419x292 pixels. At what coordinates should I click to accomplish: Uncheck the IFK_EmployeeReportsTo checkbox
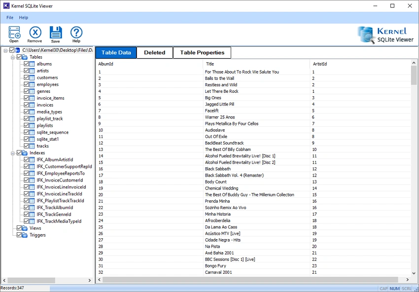click(26, 173)
